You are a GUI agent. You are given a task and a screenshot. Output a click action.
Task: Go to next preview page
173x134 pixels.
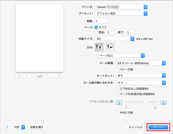click(52, 76)
